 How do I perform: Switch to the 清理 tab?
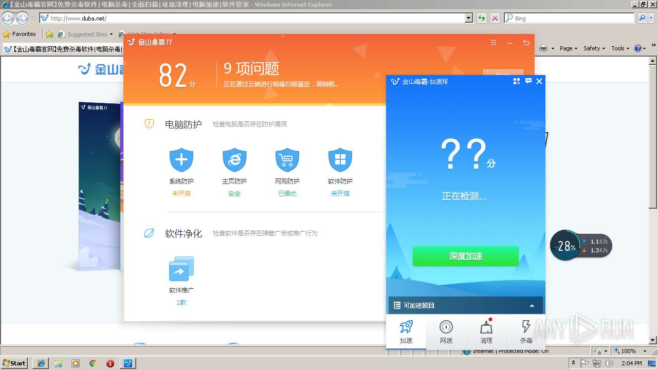pyautogui.click(x=486, y=332)
